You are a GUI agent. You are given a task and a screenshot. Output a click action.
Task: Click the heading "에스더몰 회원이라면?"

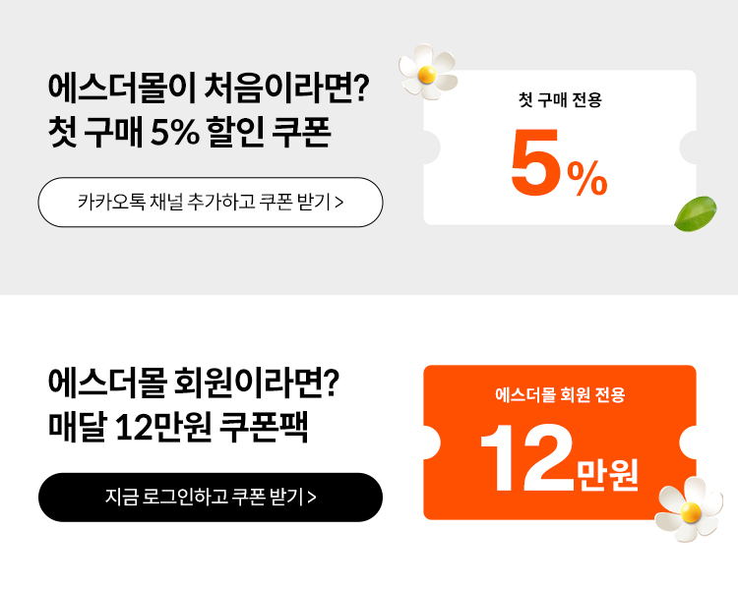point(193,384)
